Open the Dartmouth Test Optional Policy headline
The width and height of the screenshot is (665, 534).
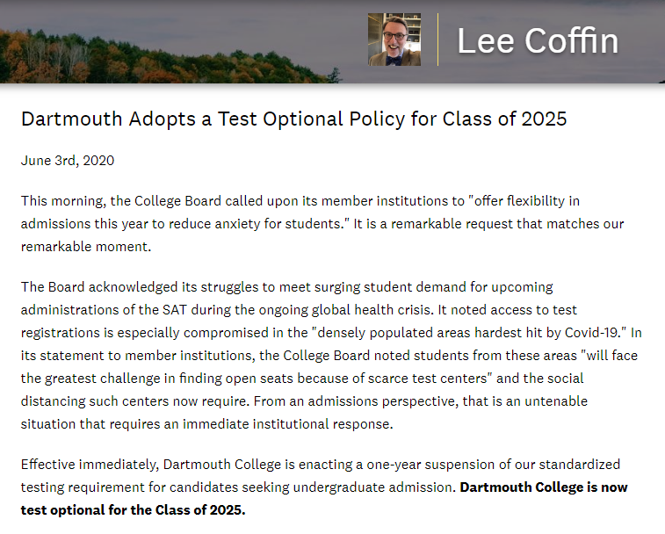click(x=293, y=119)
